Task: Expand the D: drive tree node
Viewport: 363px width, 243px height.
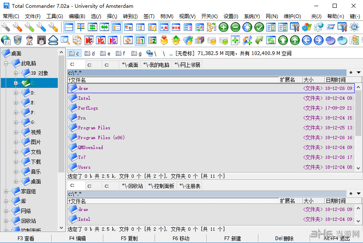Action: tap(16, 93)
